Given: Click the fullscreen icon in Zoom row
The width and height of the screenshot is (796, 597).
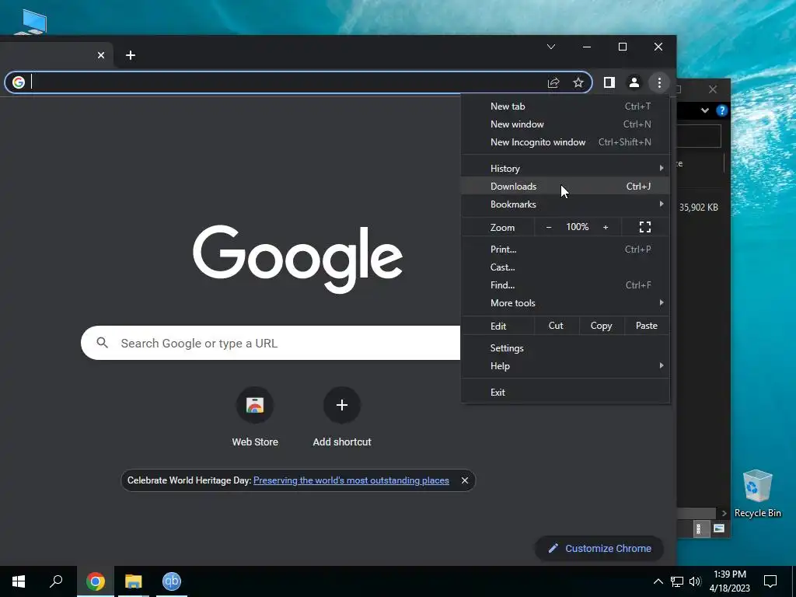Looking at the screenshot, I should pyautogui.click(x=644, y=227).
